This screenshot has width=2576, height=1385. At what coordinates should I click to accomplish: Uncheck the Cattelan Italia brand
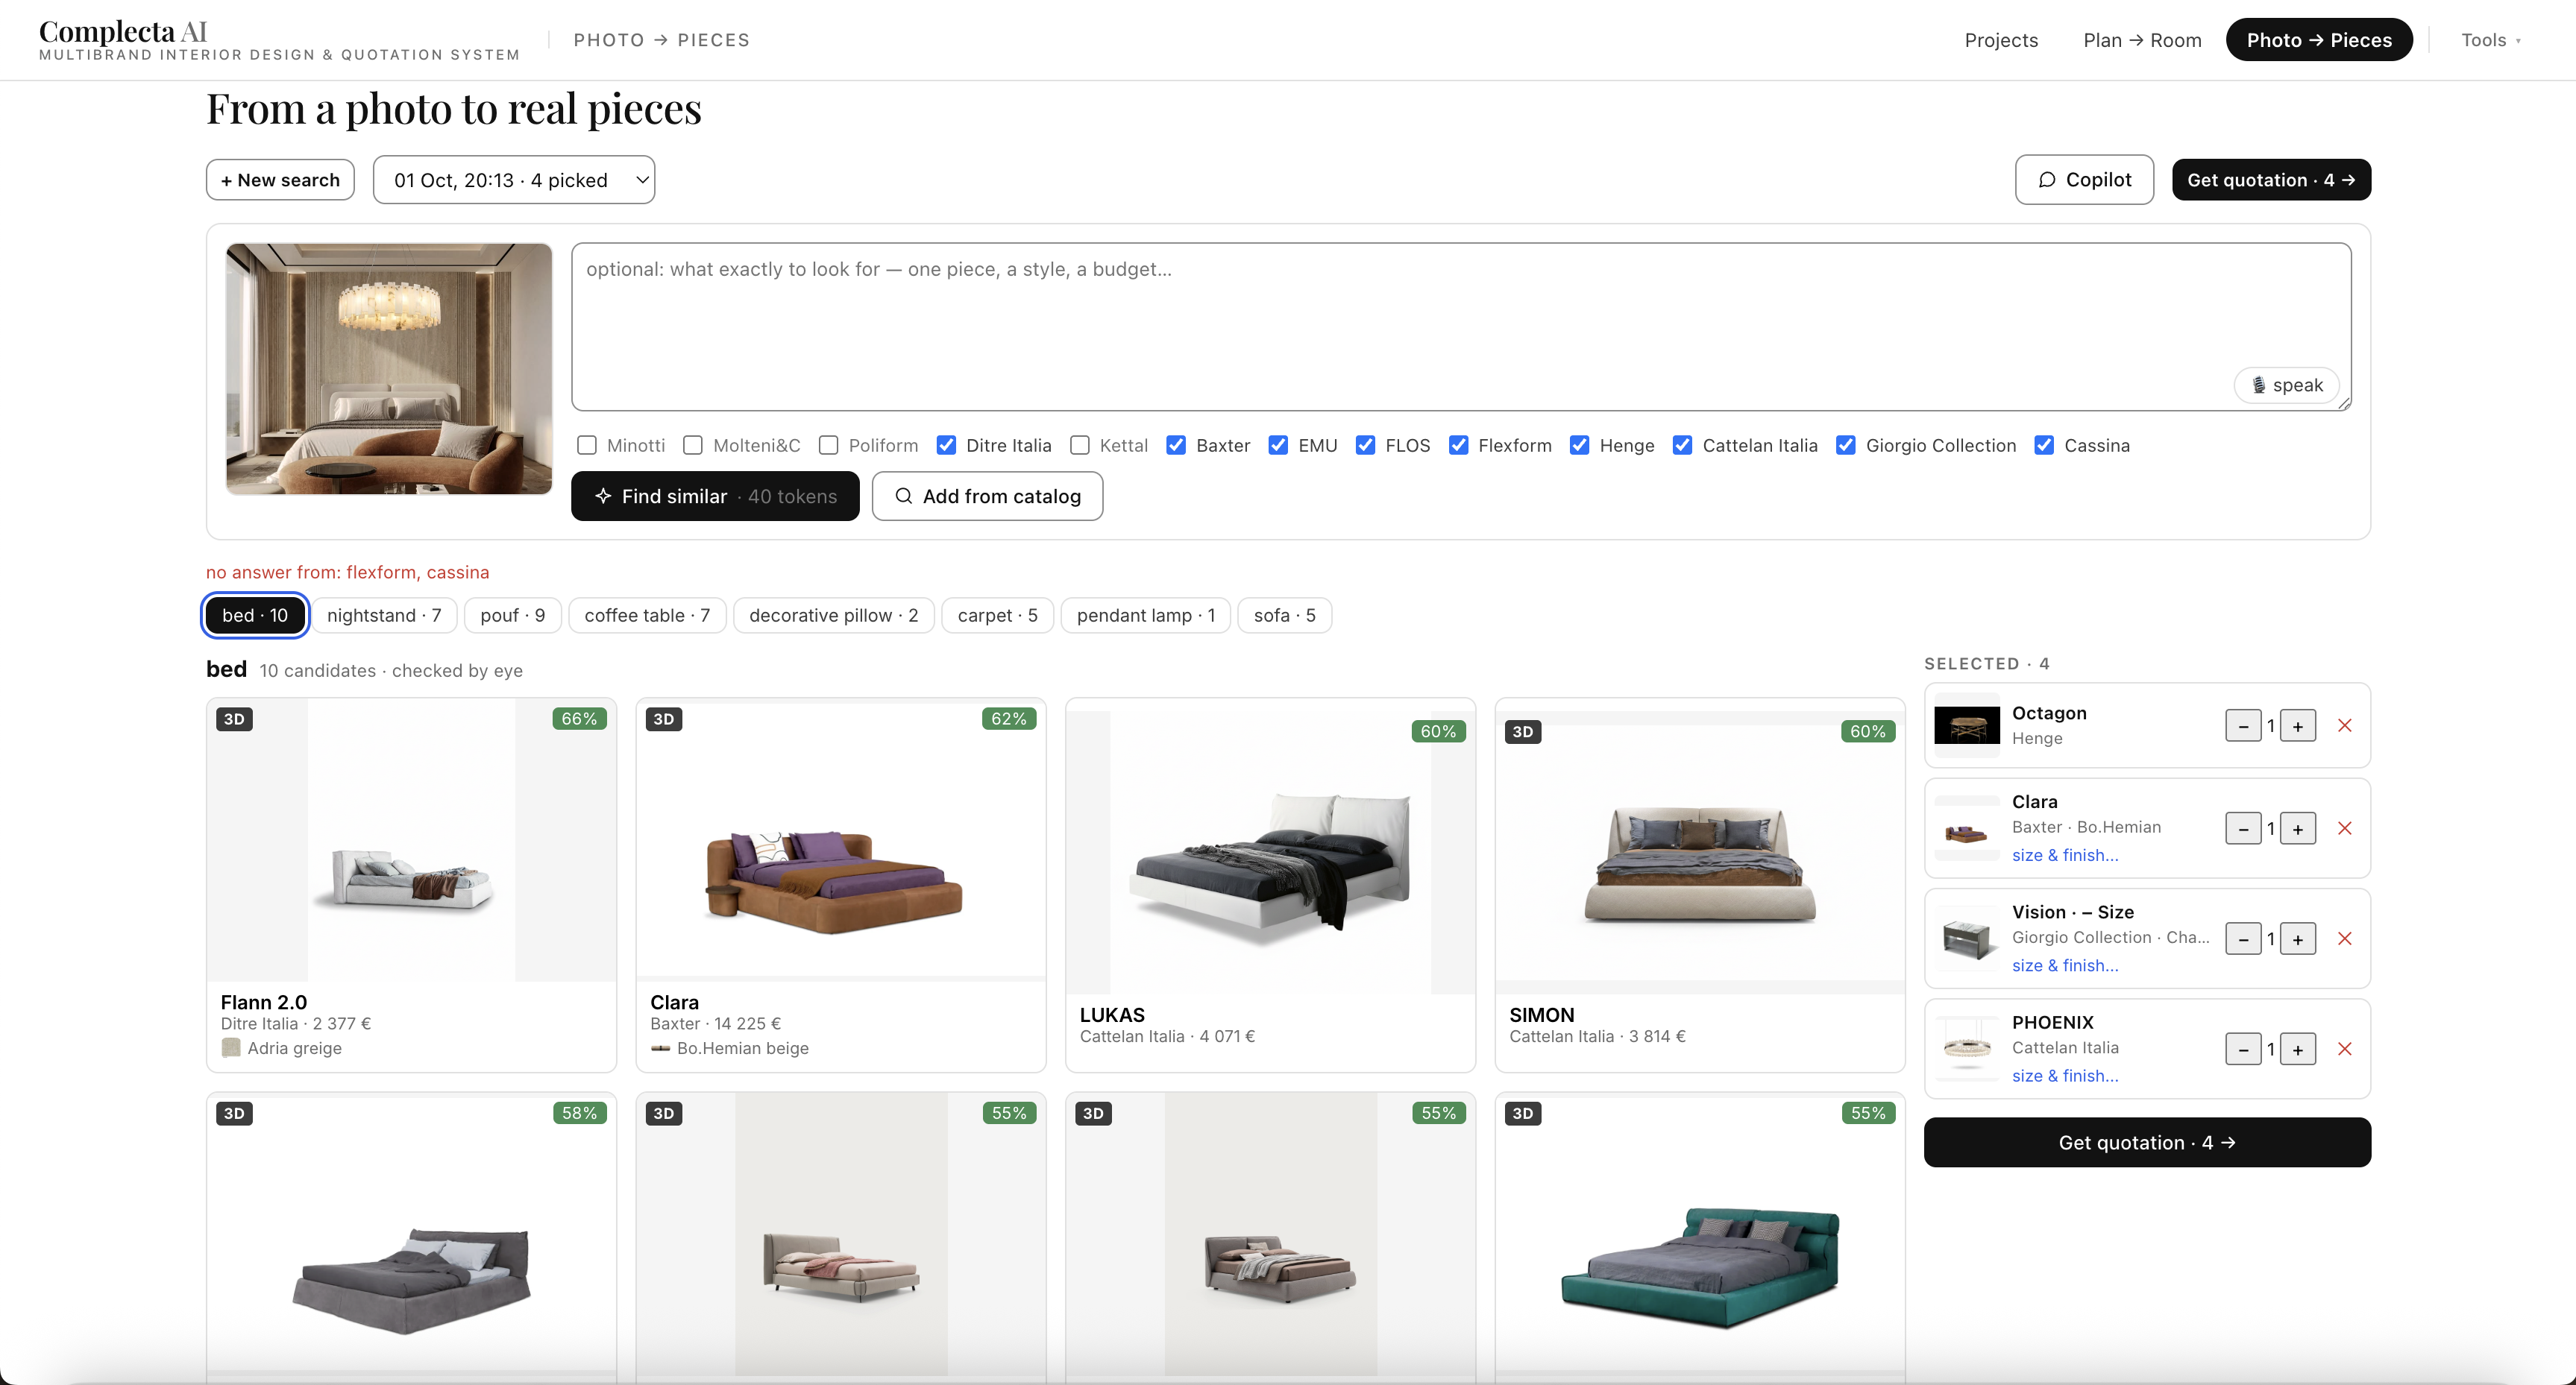click(x=1683, y=446)
